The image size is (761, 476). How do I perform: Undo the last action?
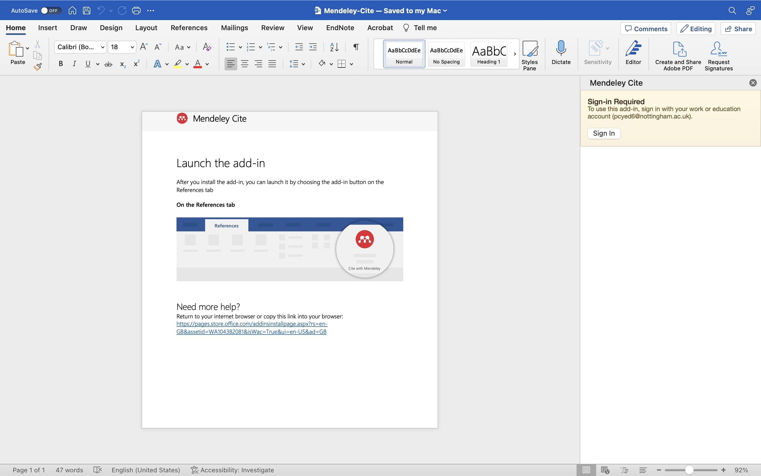[101, 10]
